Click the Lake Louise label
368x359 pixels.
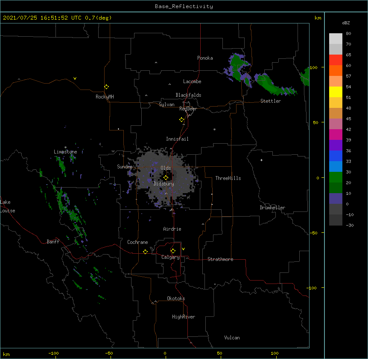pos(8,206)
